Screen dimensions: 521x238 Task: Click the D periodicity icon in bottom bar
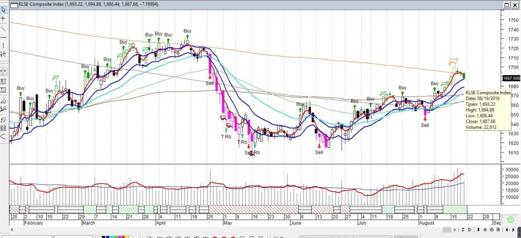click(470, 230)
